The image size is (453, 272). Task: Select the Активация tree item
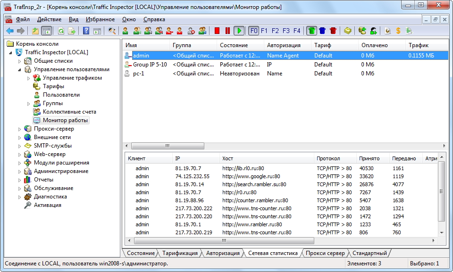pos(47,205)
